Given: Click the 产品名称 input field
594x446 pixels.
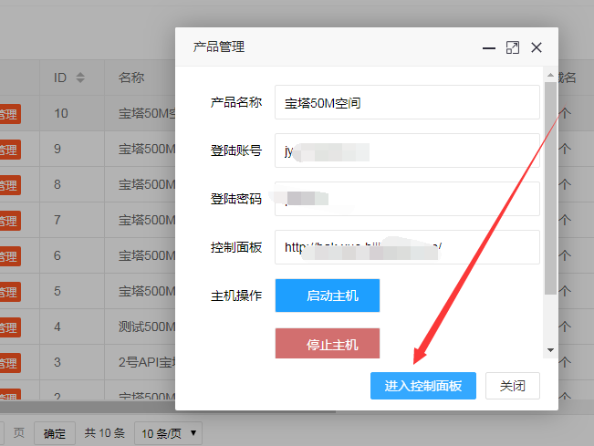Looking at the screenshot, I should coord(407,103).
